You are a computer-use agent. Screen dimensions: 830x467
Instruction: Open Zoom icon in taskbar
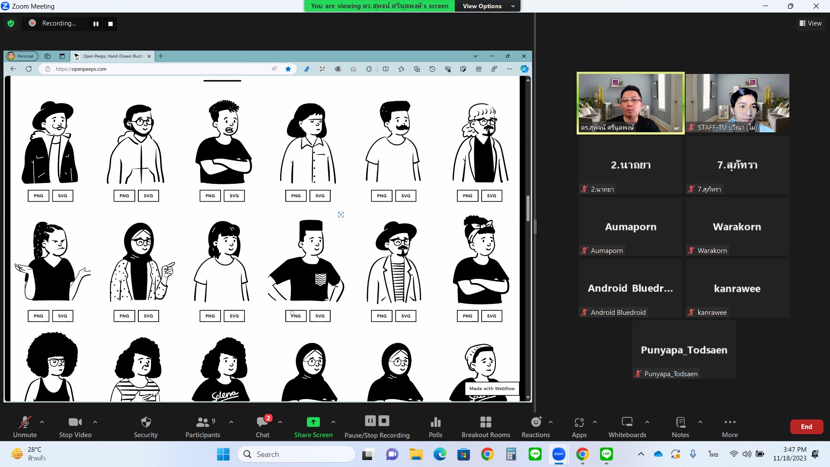(x=559, y=454)
